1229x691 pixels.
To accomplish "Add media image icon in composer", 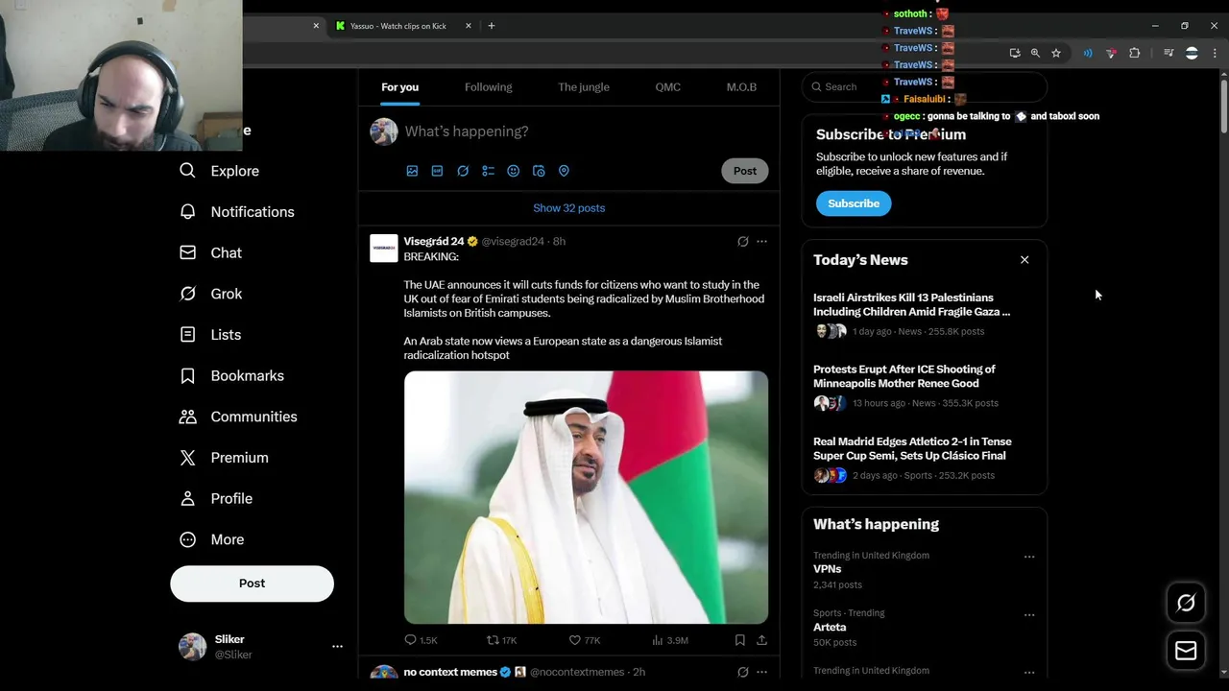I will (412, 171).
